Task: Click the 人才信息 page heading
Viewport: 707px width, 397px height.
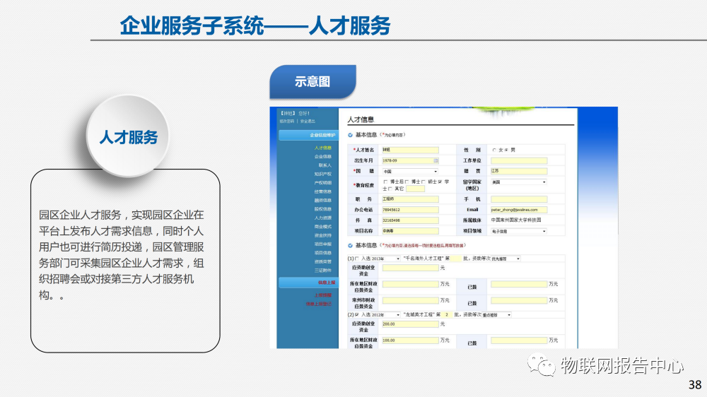Action: pyautogui.click(x=361, y=119)
